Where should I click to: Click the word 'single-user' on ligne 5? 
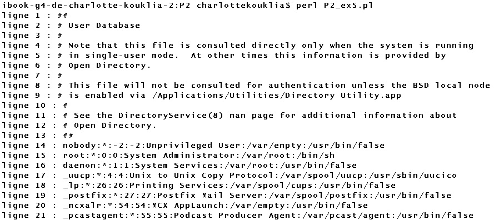click(115, 56)
